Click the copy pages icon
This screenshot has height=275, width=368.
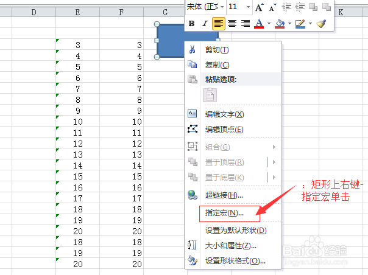point(192,64)
